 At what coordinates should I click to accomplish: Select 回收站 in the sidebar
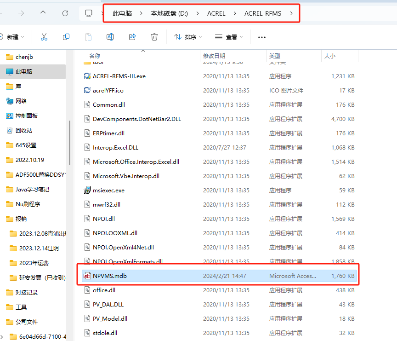(x=24, y=130)
